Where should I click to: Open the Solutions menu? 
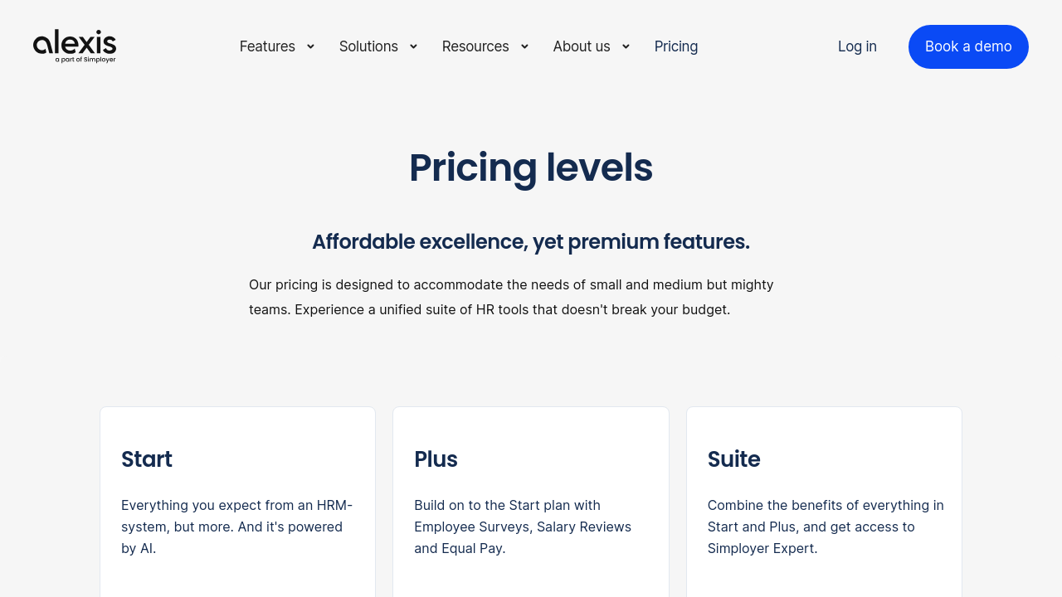pos(368,46)
